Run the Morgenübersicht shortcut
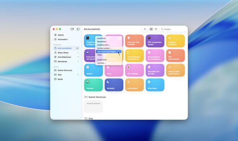238x141 pixels. (176, 41)
